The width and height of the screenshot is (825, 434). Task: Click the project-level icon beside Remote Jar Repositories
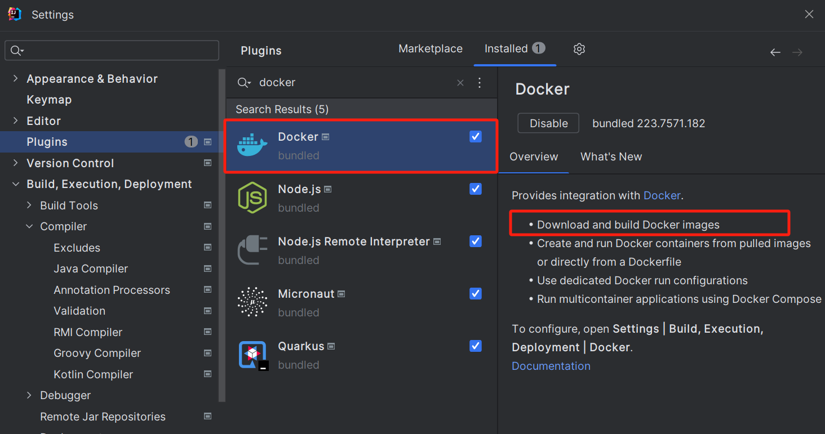208,417
